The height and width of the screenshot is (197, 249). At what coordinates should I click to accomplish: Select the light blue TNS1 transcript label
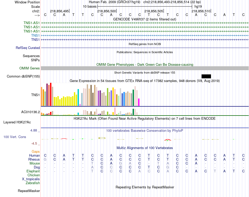[35, 35]
